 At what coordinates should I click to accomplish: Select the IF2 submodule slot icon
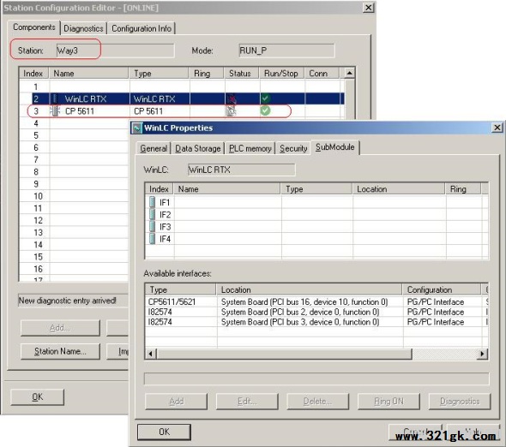[x=153, y=215]
